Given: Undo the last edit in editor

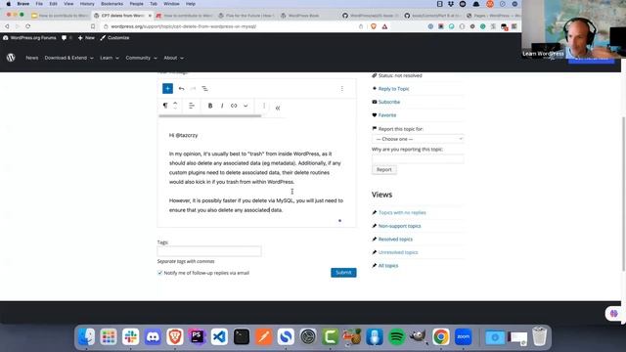Looking at the screenshot, I should [182, 89].
